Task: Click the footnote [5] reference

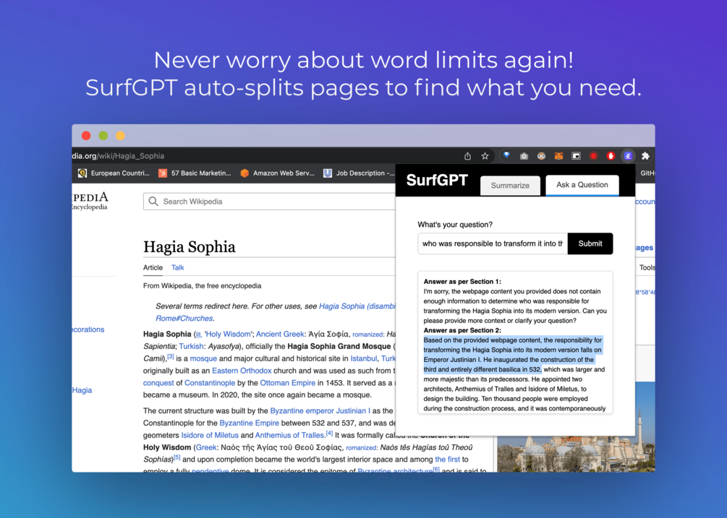Action: (177, 457)
